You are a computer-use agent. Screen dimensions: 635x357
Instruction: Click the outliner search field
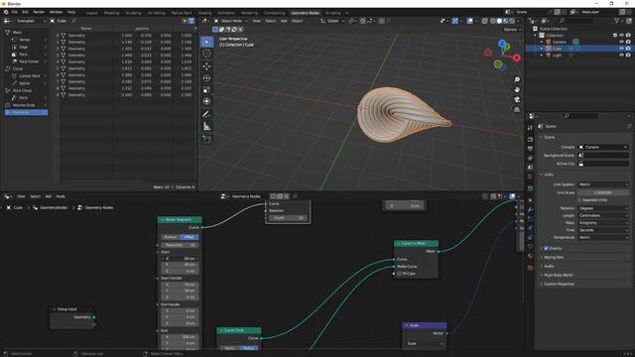[577, 21]
